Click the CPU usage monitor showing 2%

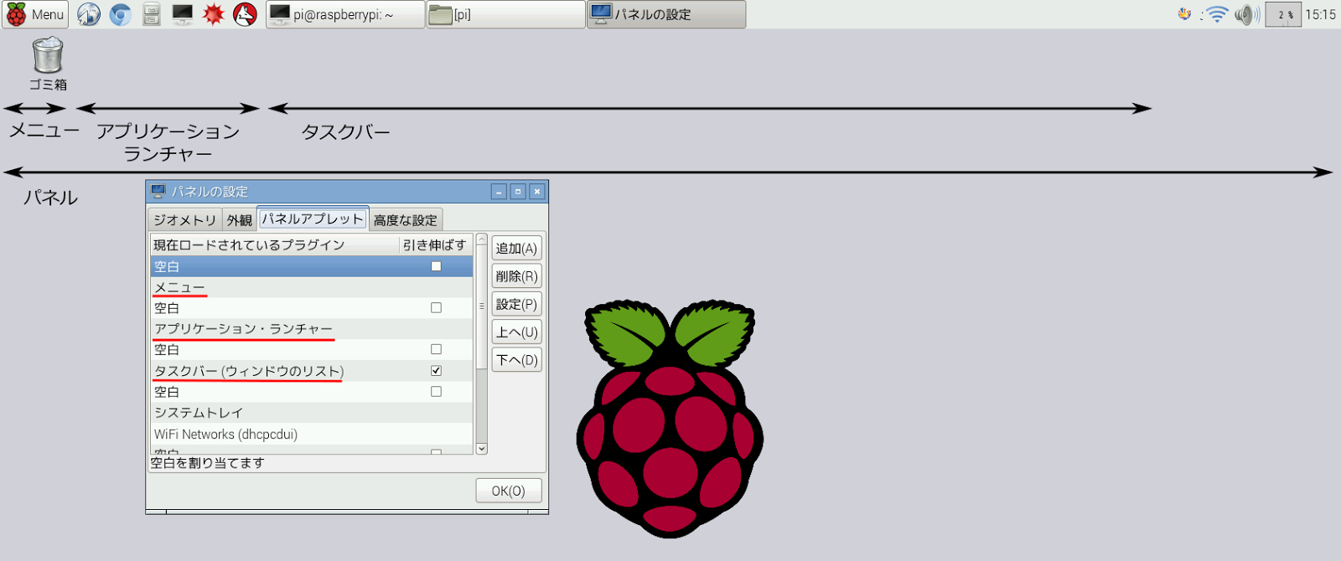click(1283, 14)
